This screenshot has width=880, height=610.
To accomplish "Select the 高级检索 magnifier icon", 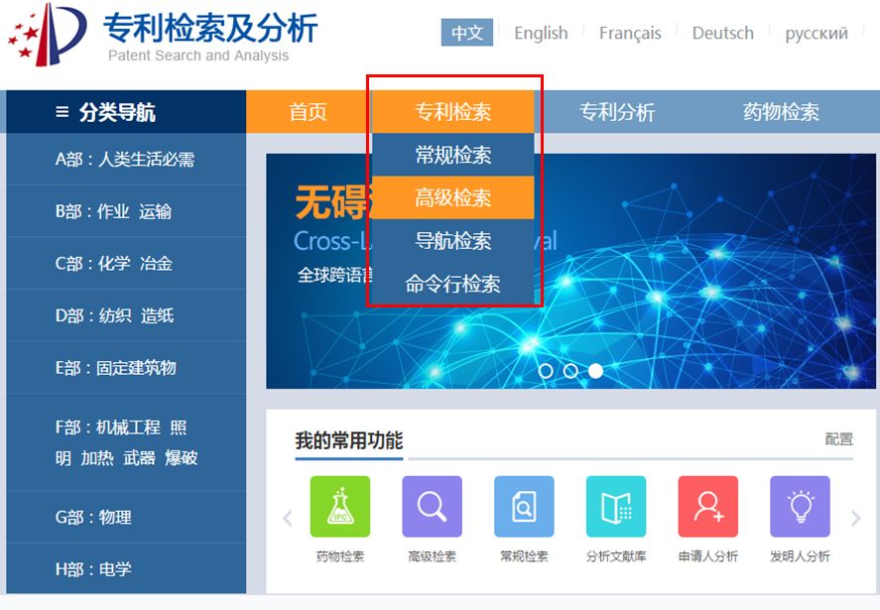I will click(x=432, y=506).
